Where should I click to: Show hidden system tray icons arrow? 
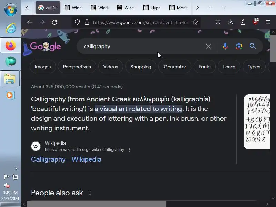tap(16, 169)
